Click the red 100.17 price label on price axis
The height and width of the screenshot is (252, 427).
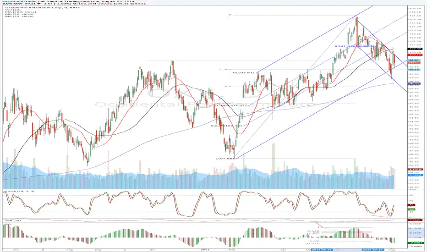tap(415, 55)
